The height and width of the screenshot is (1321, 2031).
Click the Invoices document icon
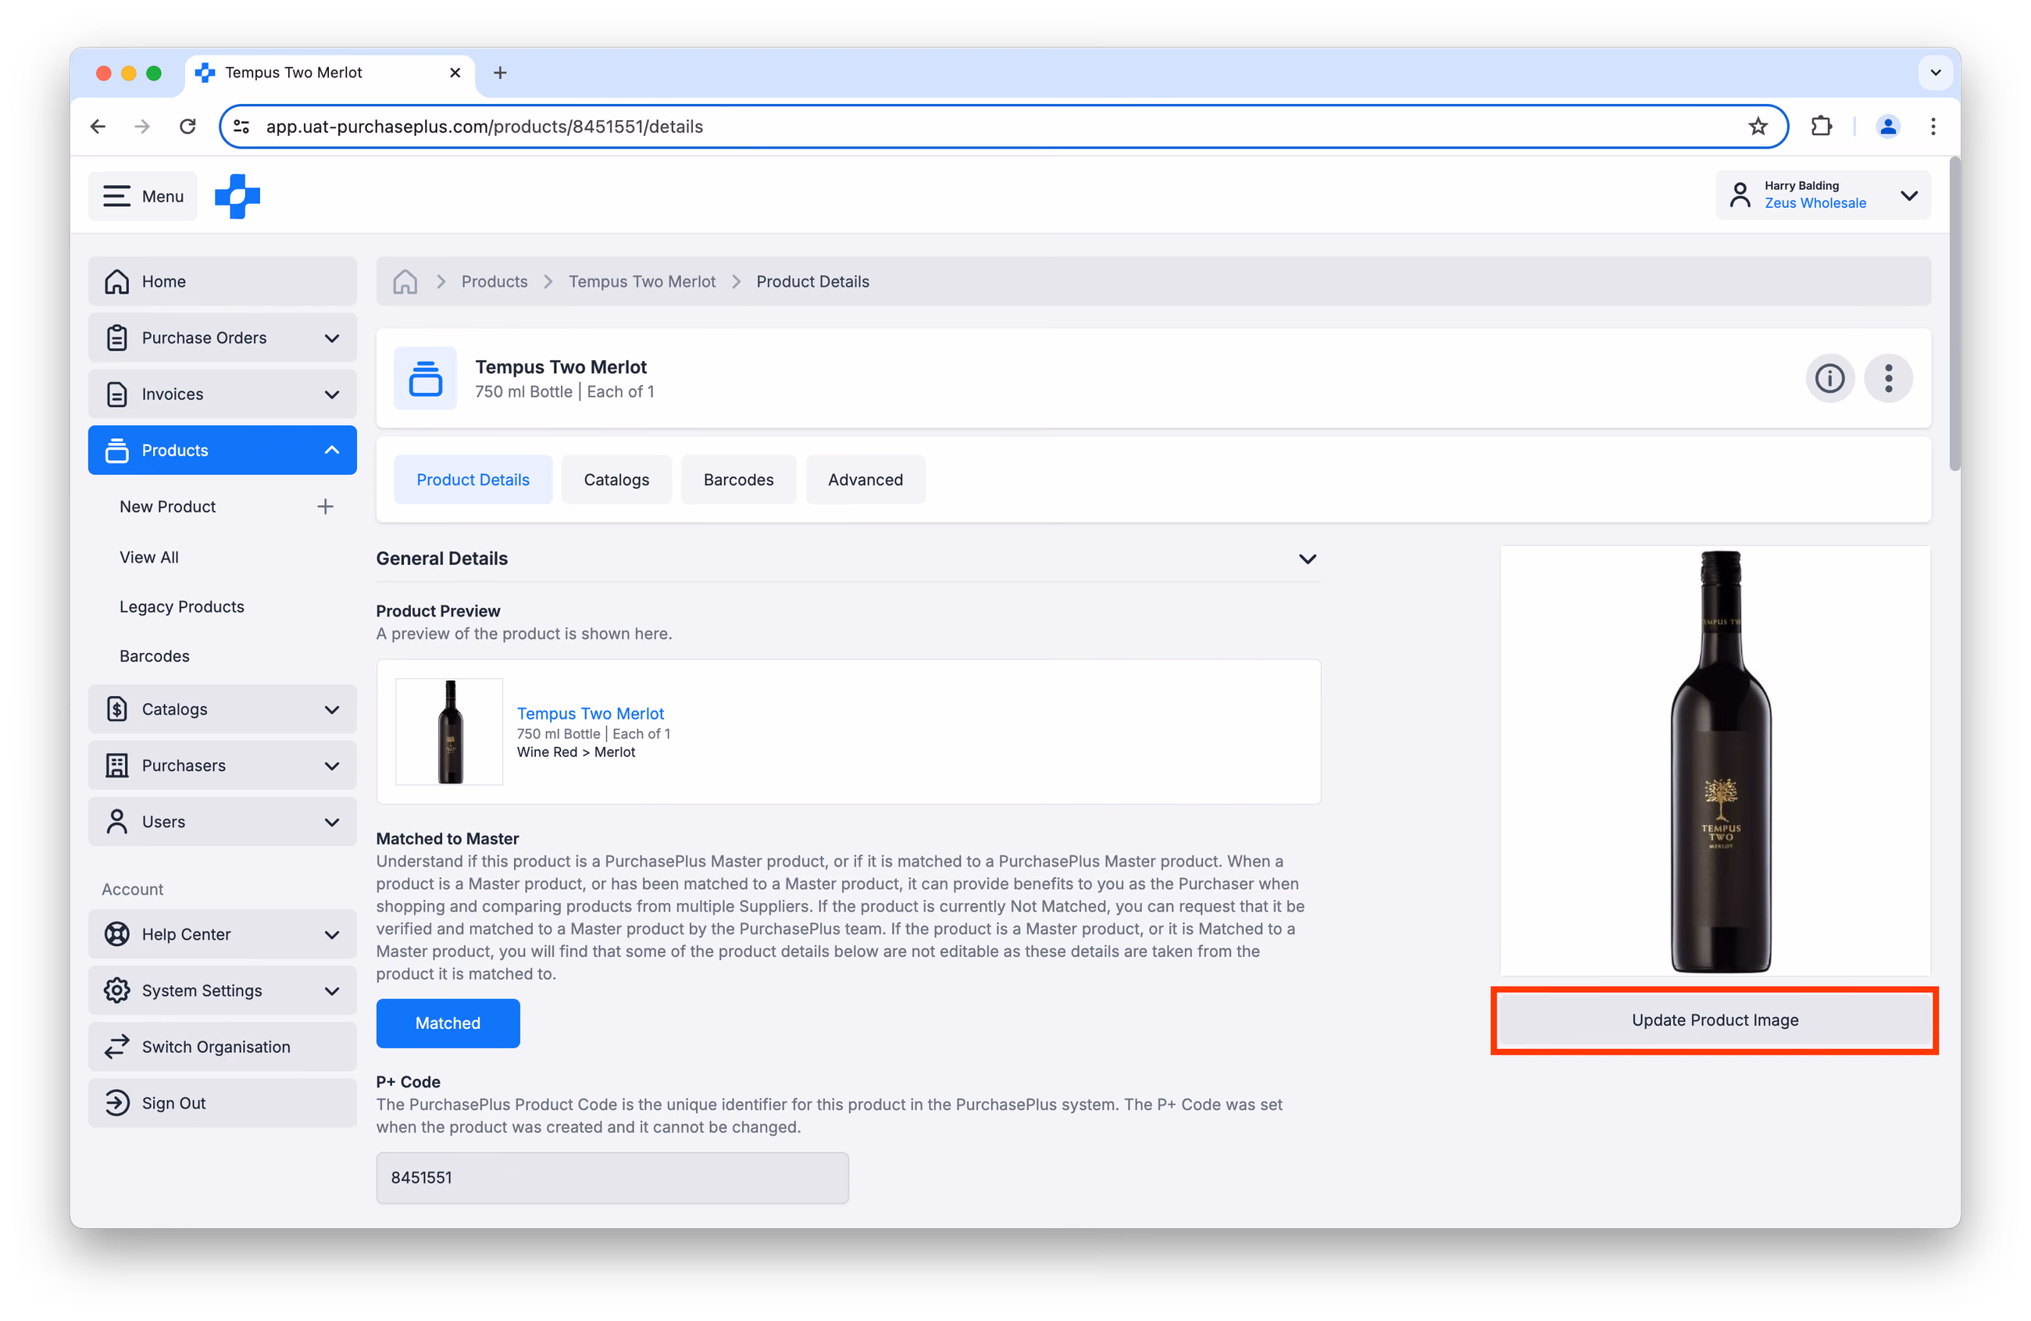coord(117,394)
